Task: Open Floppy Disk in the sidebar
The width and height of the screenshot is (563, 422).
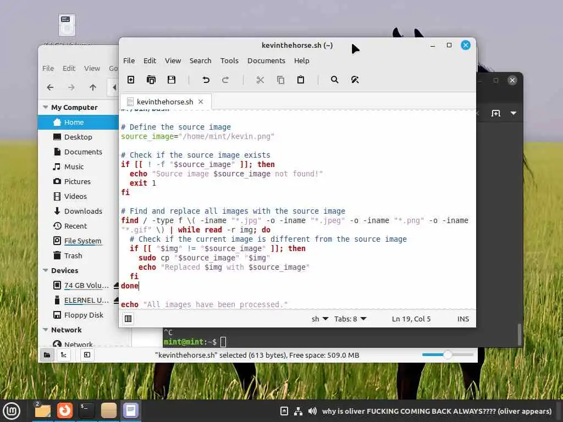Action: click(x=78, y=315)
